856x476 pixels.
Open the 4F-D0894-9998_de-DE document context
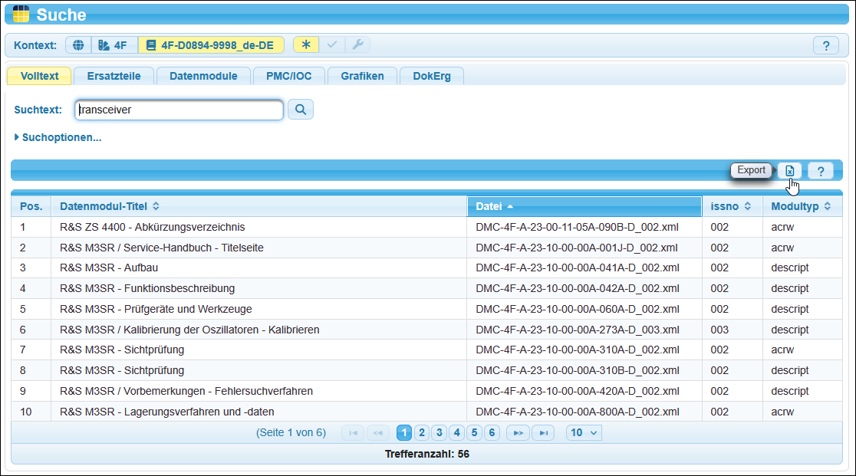click(211, 45)
